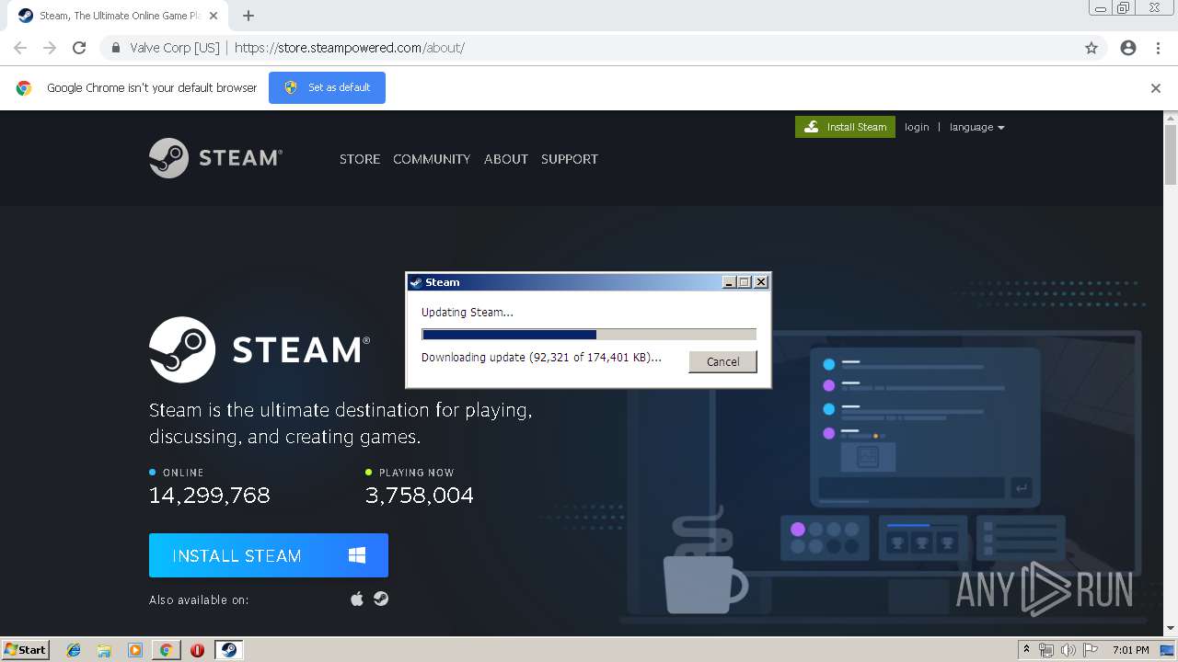The height and width of the screenshot is (662, 1178).
Task: Dismiss the default browser infobar
Action: coord(1156,88)
